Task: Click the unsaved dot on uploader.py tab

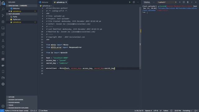Action: coord(66,2)
